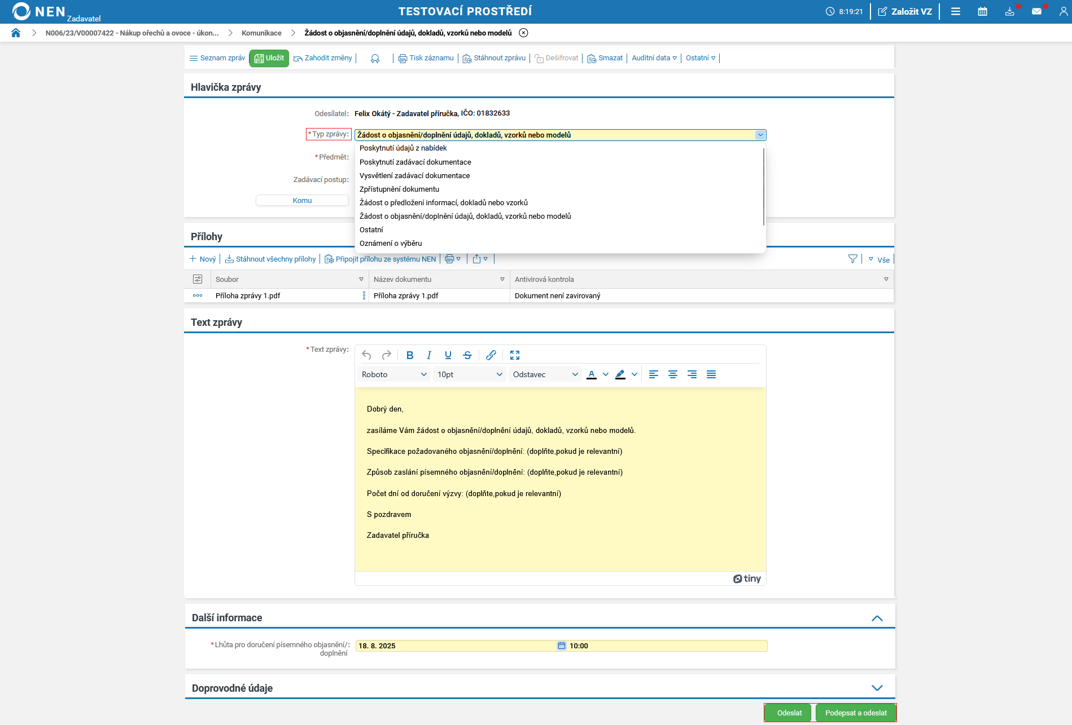Open paragraph style dropdown Odstavec
Viewport: 1072px width, 725px height.
click(545, 374)
